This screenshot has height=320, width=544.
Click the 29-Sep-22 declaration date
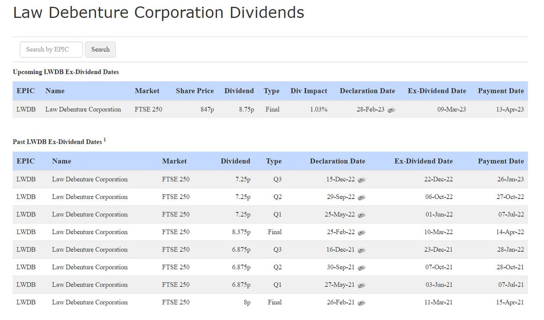(340, 197)
